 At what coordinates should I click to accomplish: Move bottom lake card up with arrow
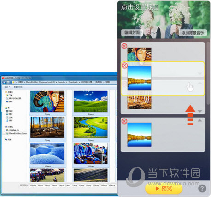pos(199,120)
